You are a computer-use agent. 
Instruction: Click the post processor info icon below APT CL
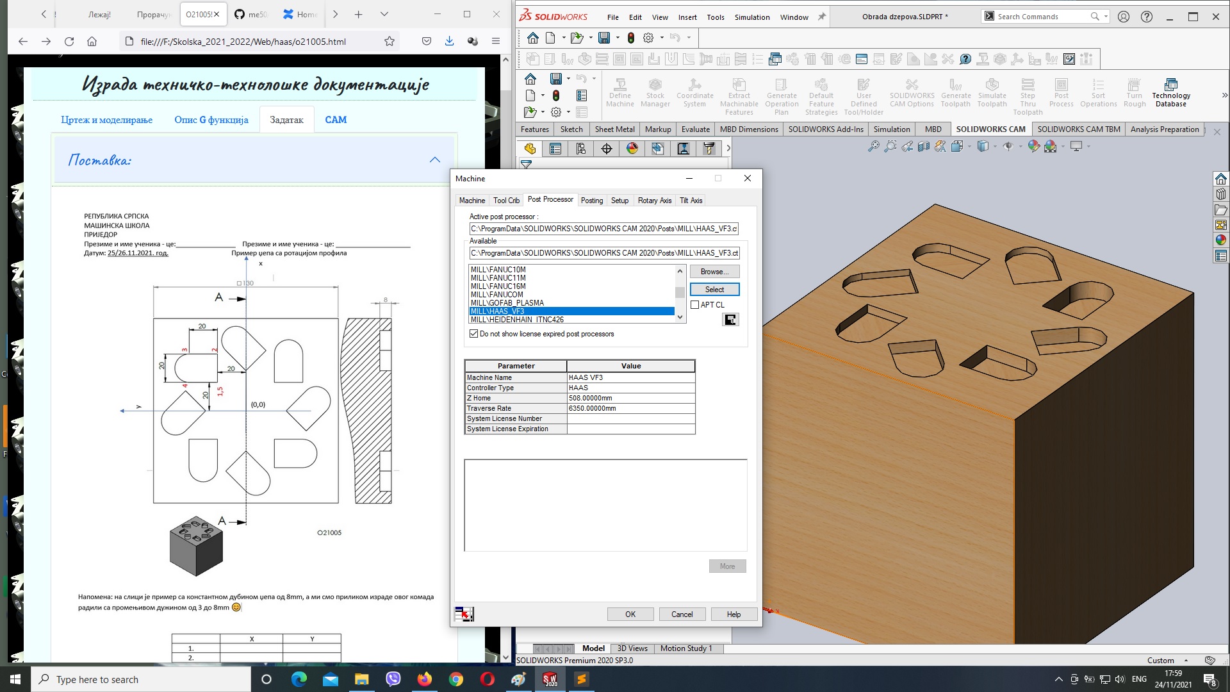pos(730,320)
